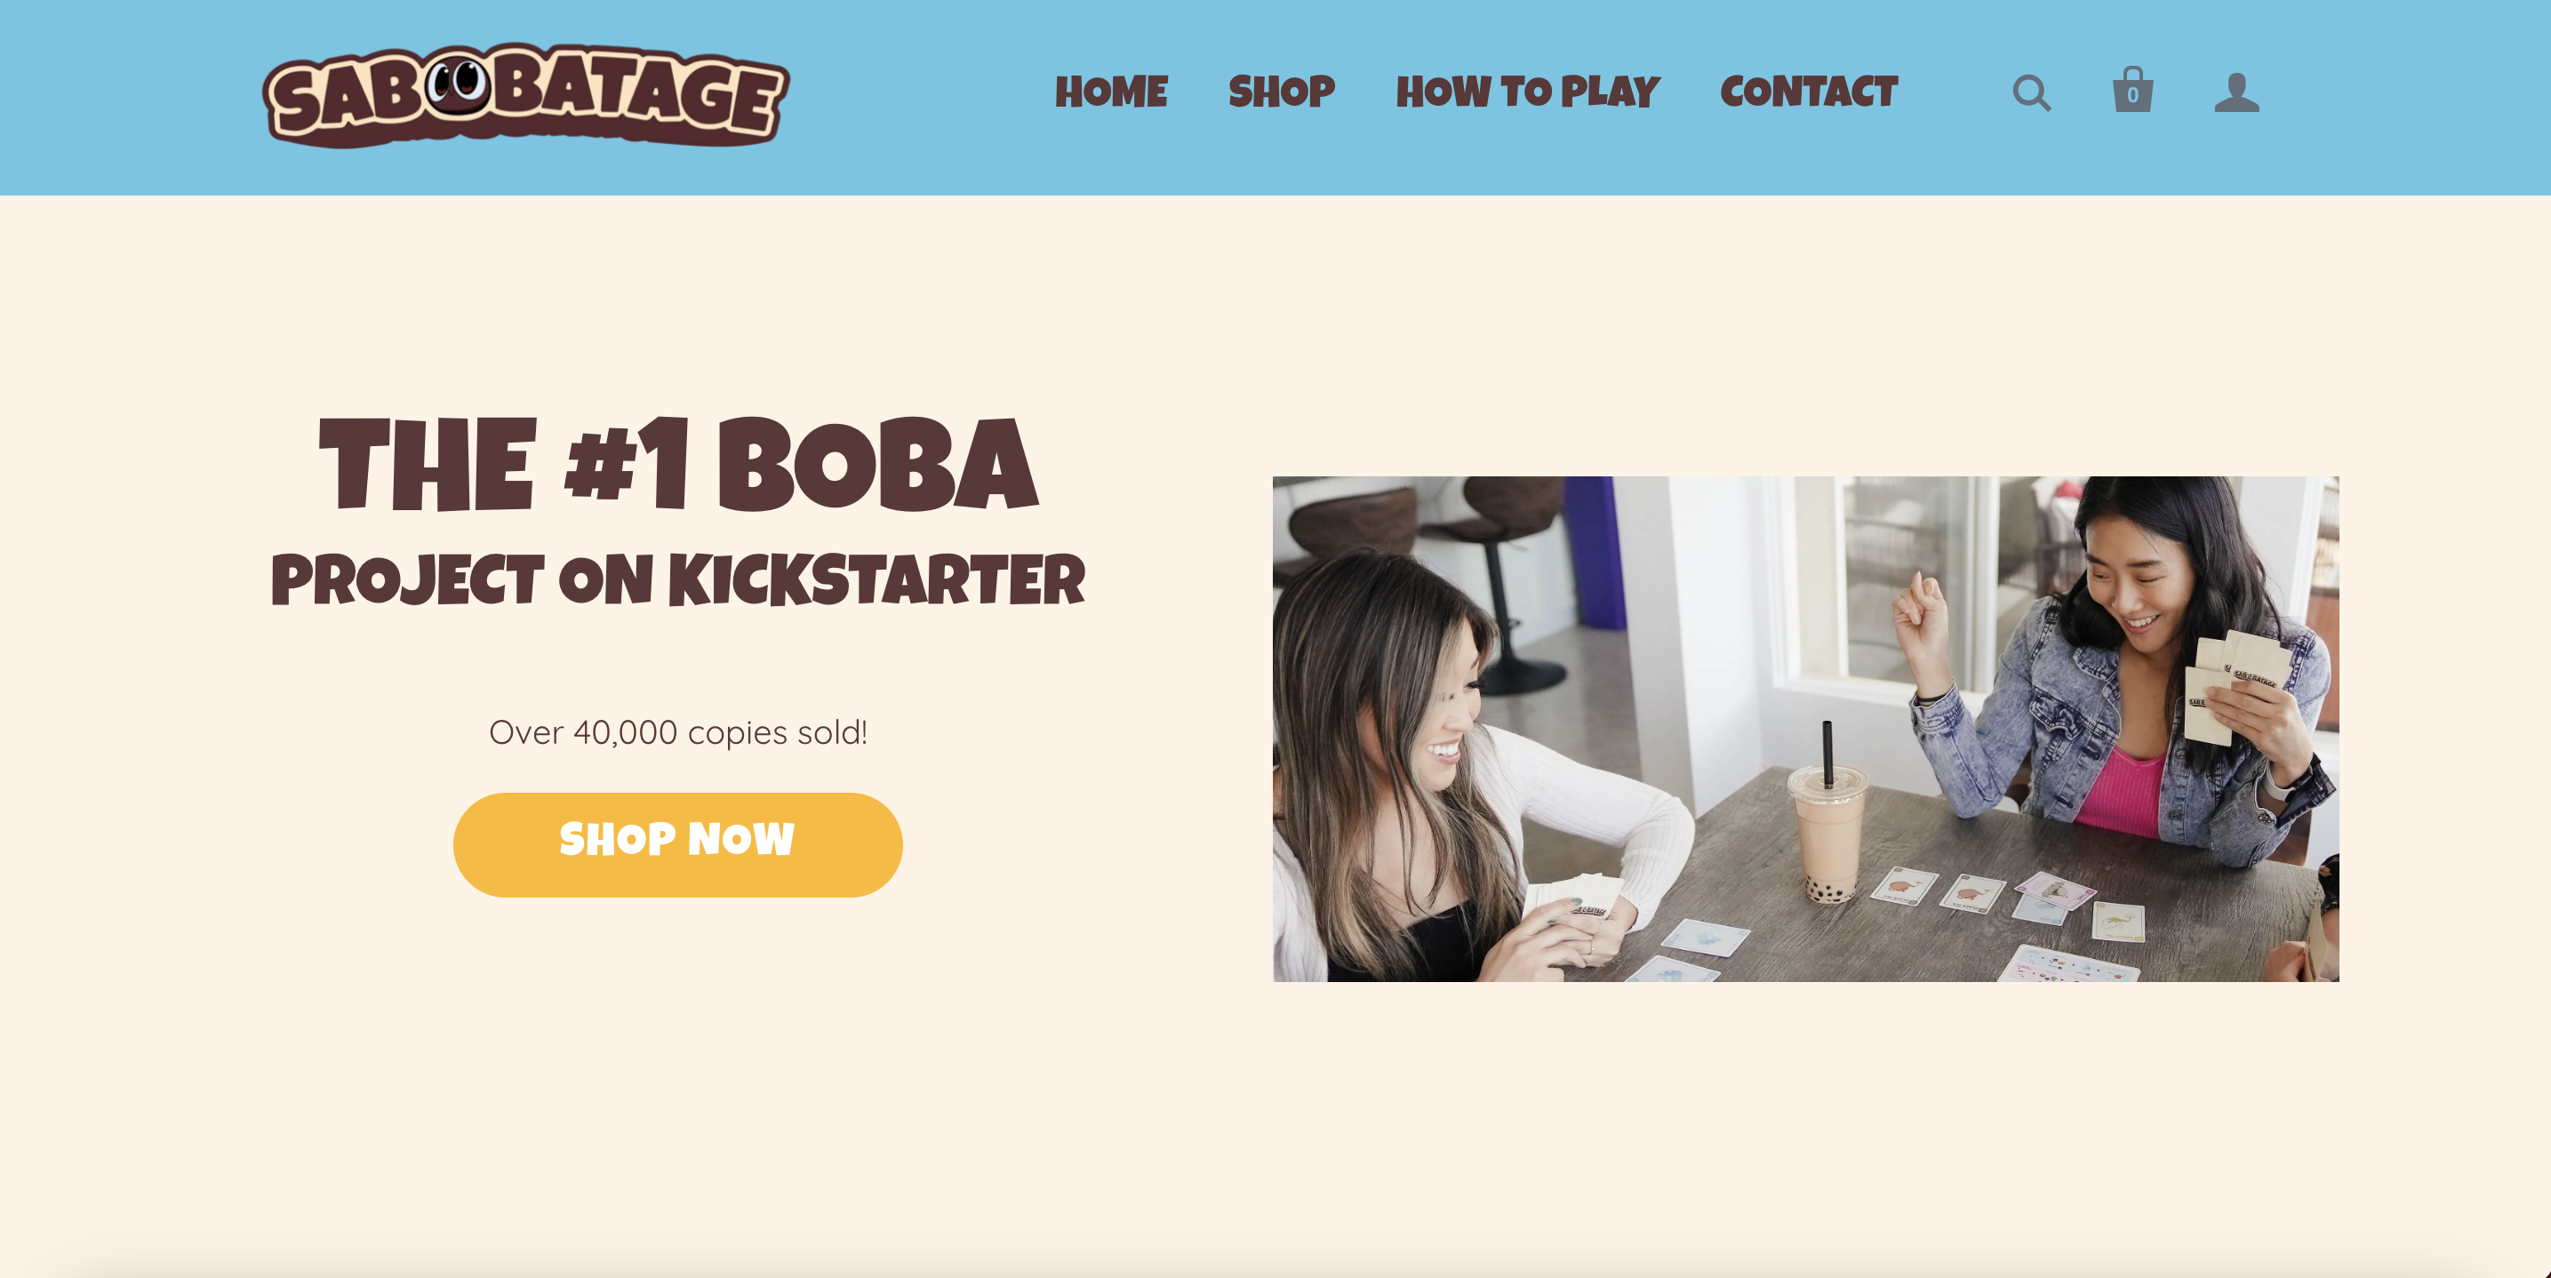Screen dimensions: 2551x1278
Task: Click the Sabobatage logo
Action: click(524, 96)
